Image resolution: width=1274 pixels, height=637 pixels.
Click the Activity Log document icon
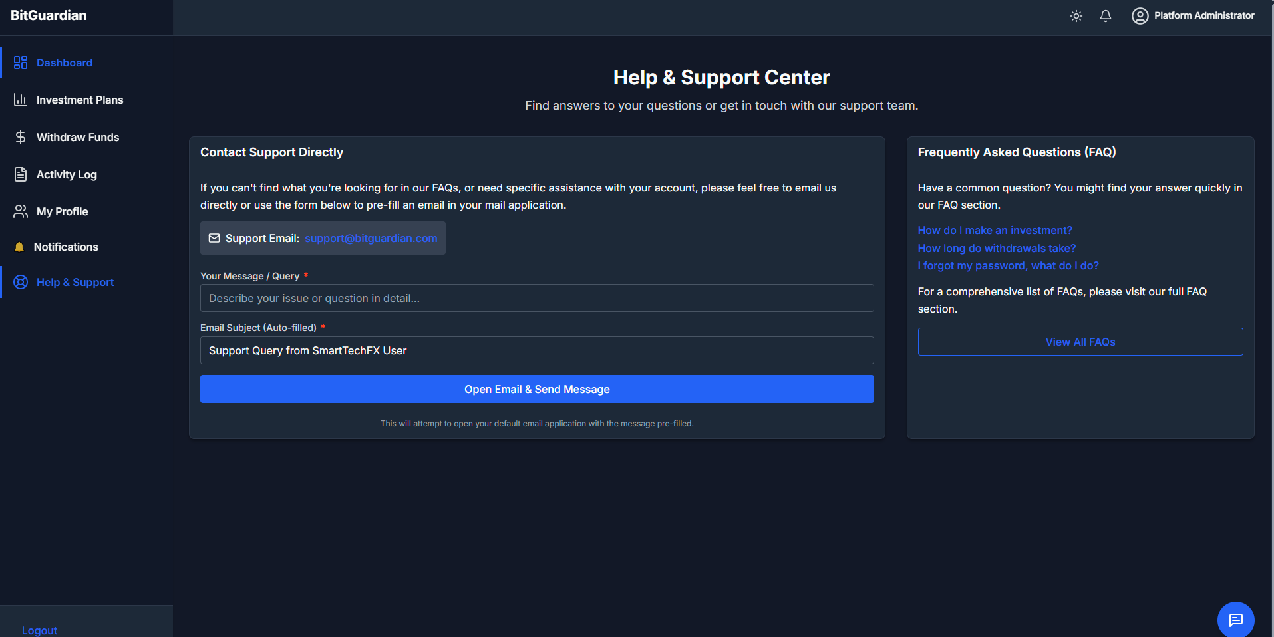coord(21,174)
